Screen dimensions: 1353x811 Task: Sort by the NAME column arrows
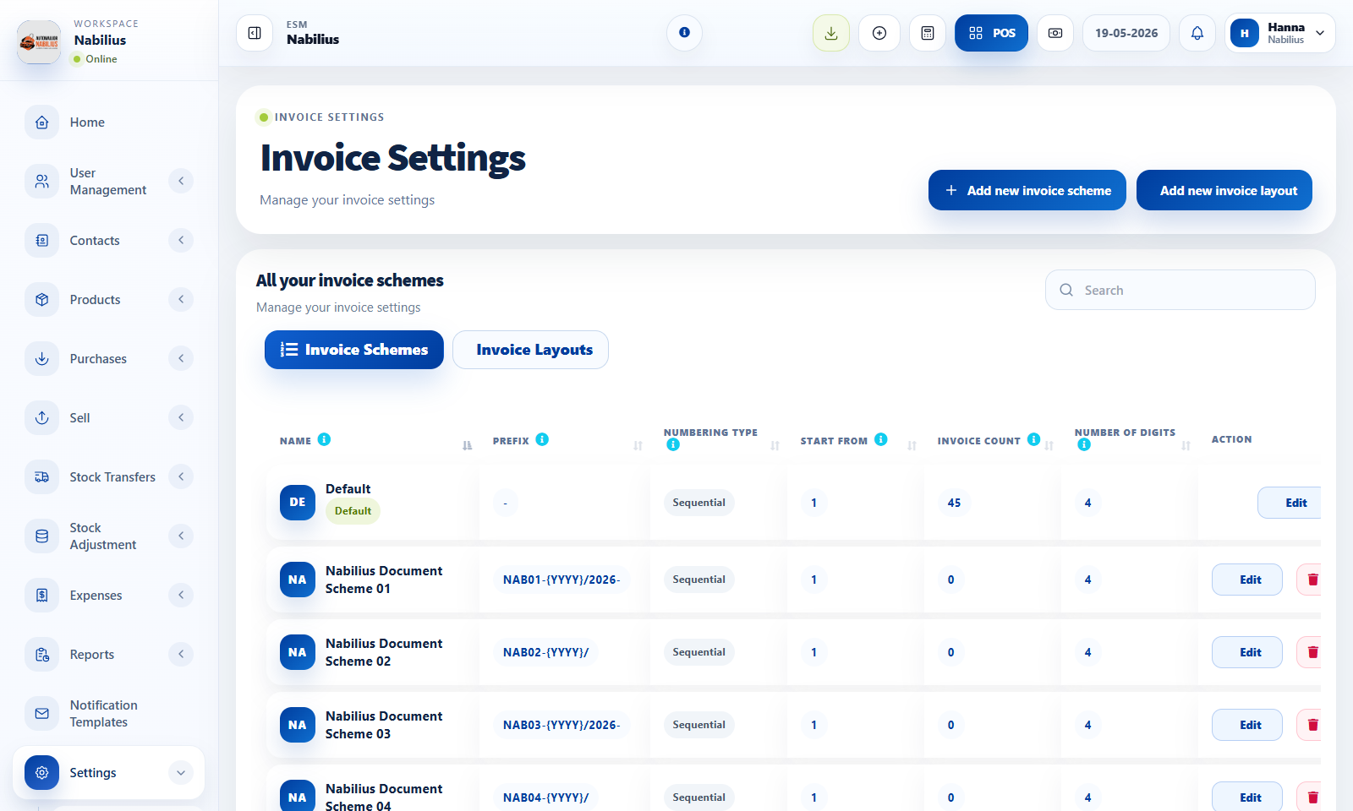pos(467,445)
